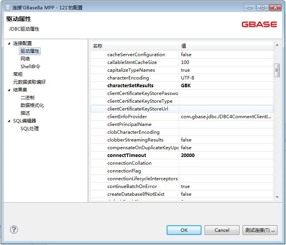Click the 值 column header
The width and height of the screenshot is (286, 245).
coord(226,46)
